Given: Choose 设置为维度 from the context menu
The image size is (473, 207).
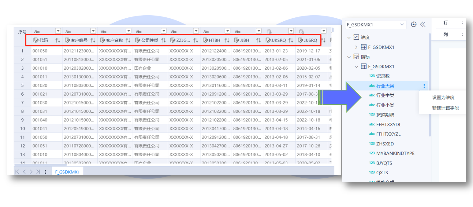Looking at the screenshot, I should 443,98.
